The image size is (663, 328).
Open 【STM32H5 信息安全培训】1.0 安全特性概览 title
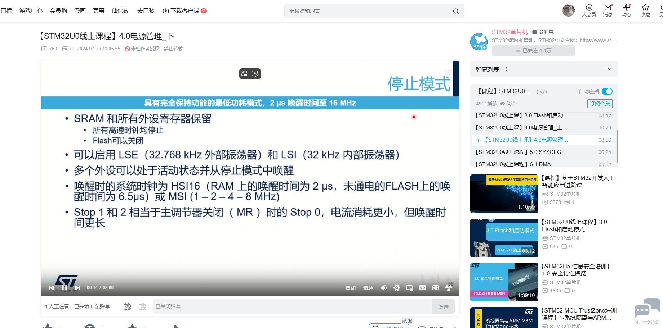(x=576, y=270)
